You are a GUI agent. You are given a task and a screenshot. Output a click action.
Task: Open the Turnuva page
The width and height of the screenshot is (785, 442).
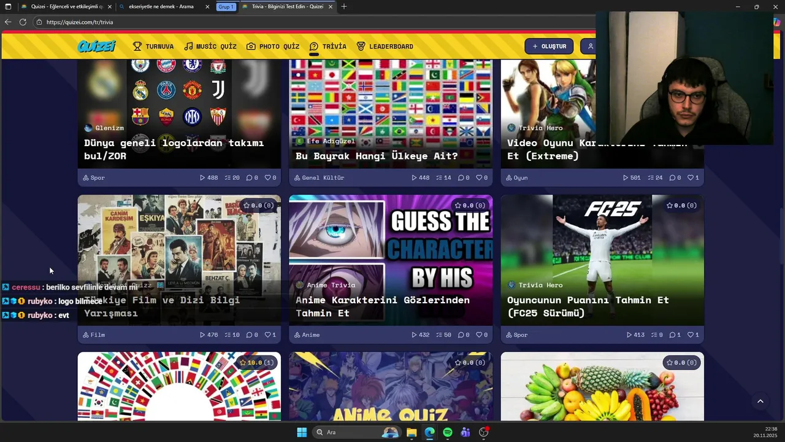[x=153, y=46]
